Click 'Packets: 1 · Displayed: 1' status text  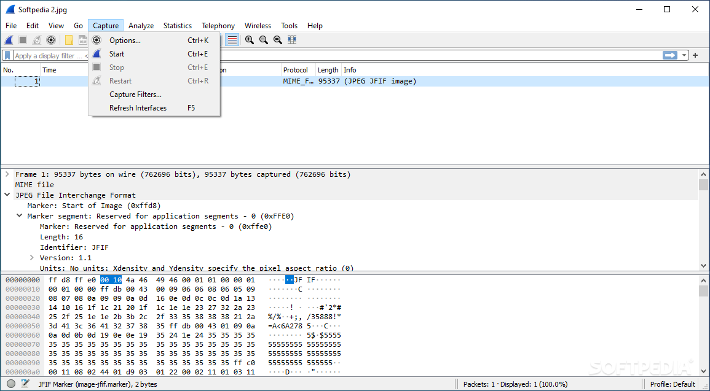tap(515, 384)
